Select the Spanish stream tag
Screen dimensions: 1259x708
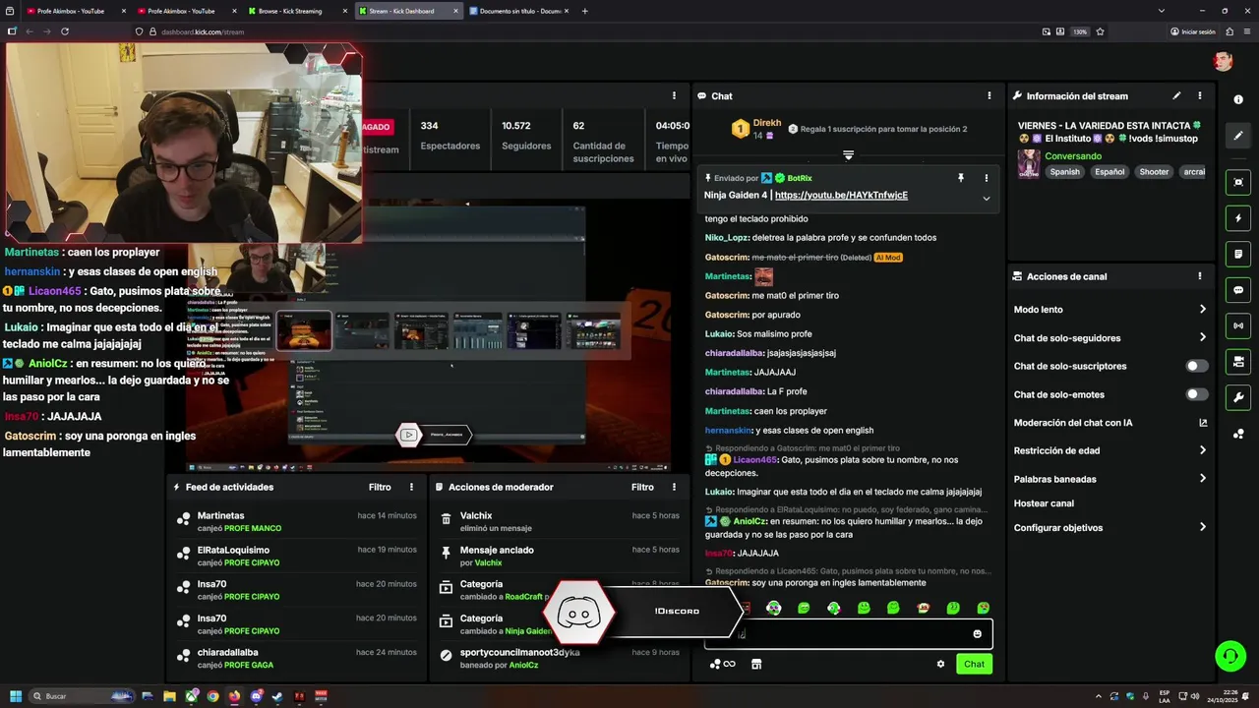tap(1064, 172)
